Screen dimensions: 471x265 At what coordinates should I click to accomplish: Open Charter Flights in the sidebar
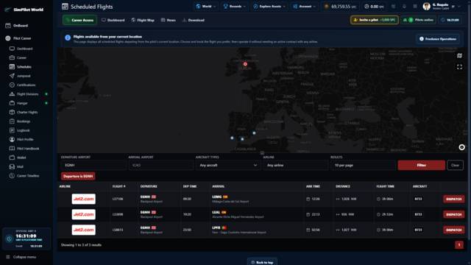24,112
